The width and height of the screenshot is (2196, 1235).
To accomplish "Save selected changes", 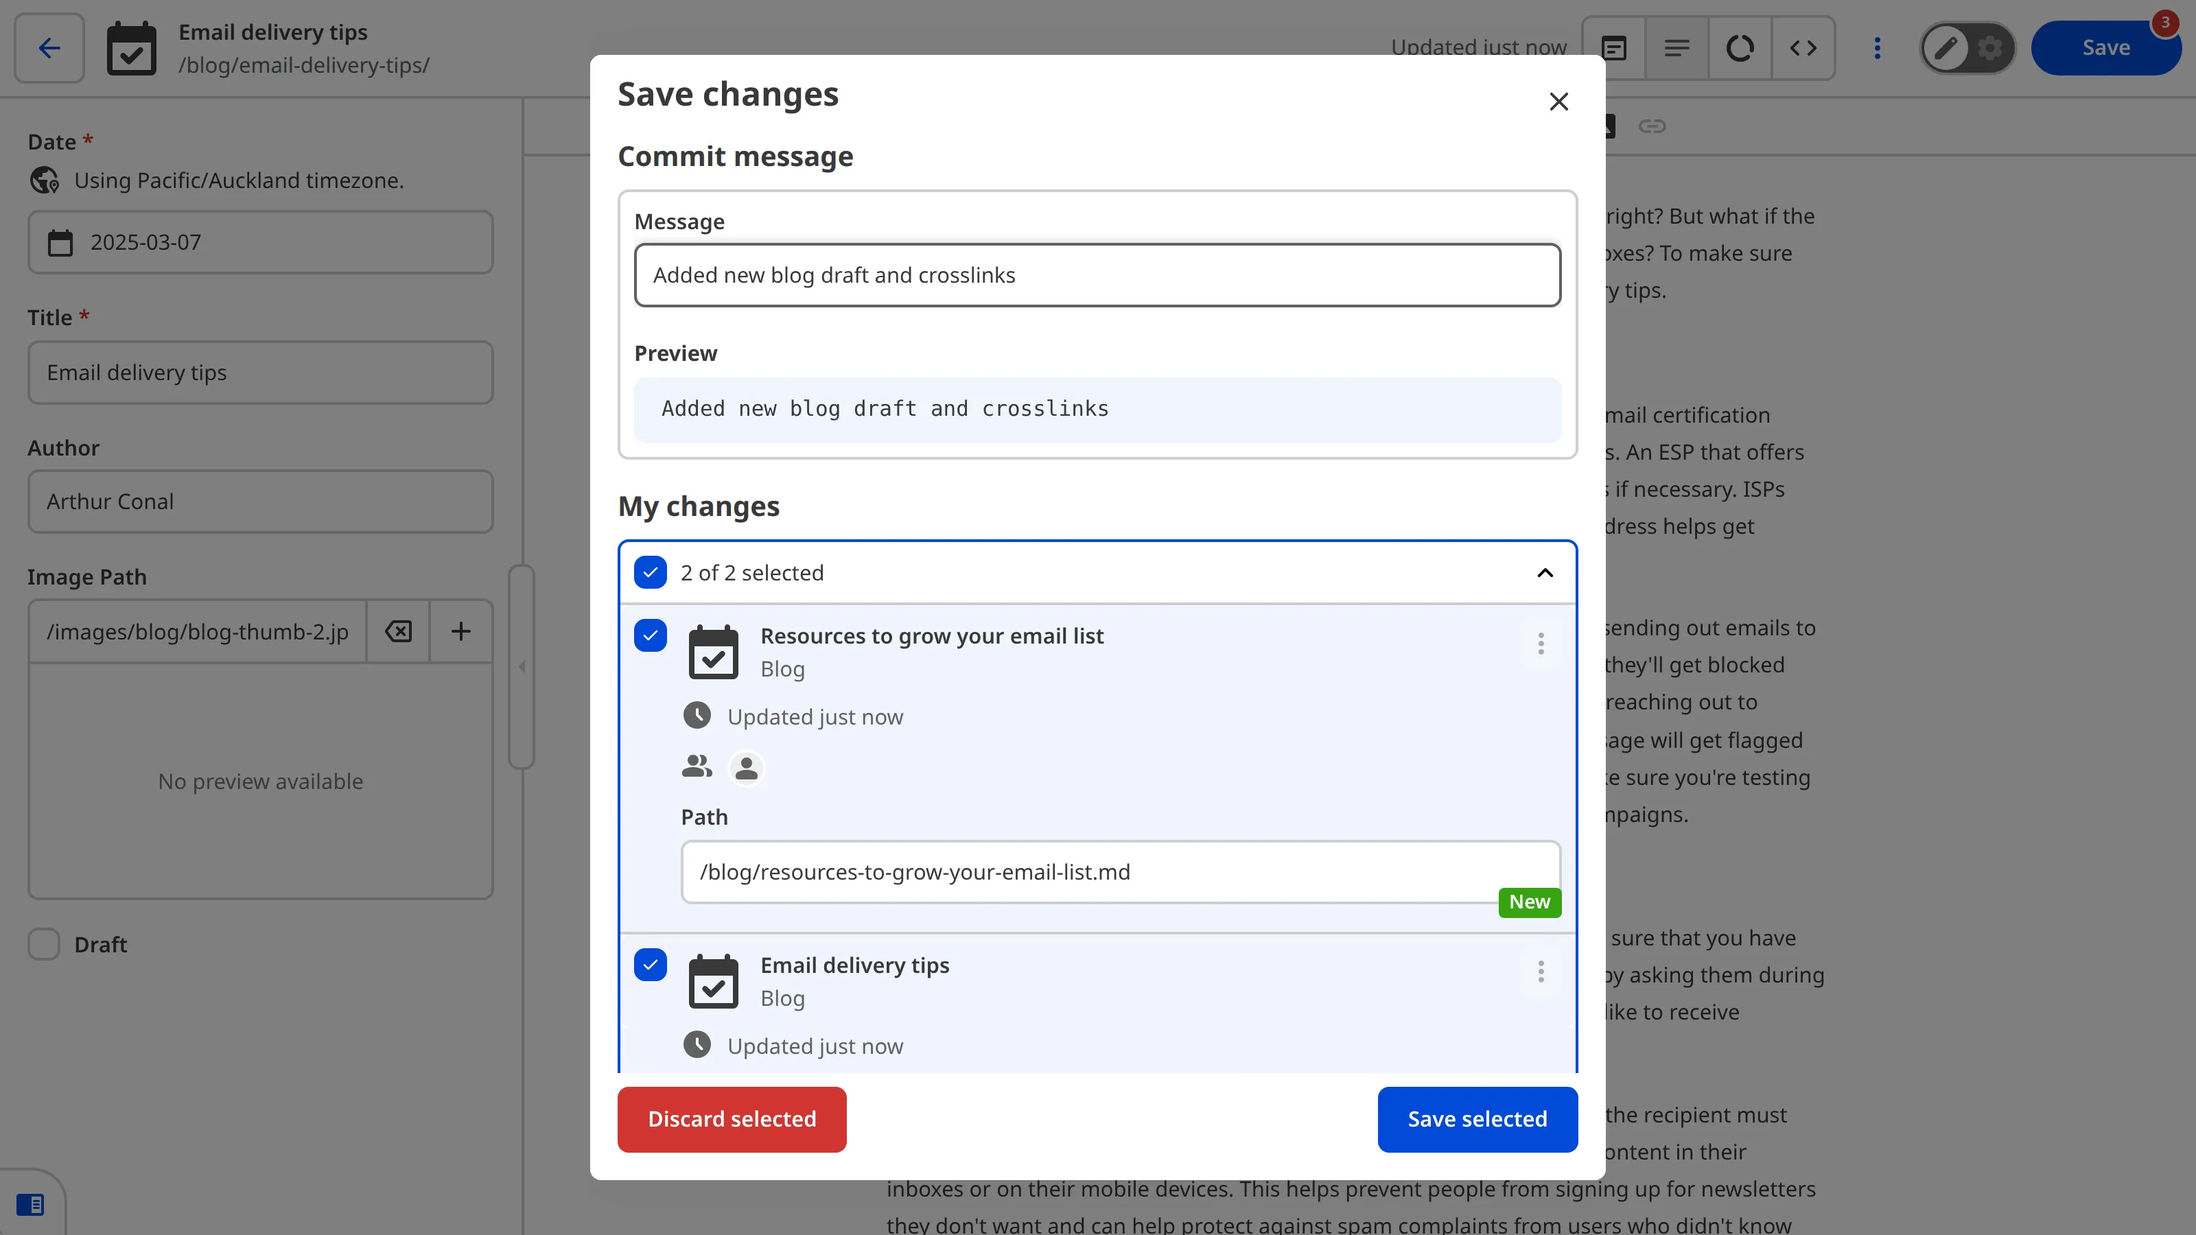I will point(1477,1119).
